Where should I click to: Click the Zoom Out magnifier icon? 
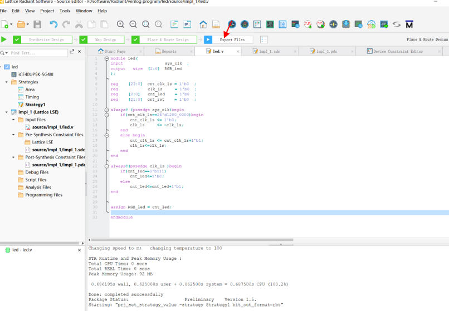pos(133,24)
